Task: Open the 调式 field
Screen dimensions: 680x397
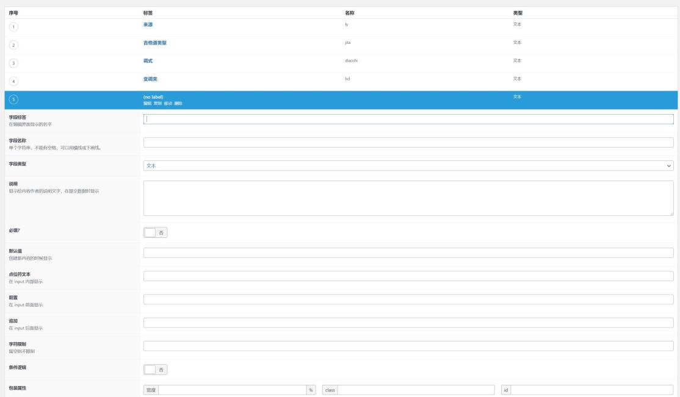Action: click(148, 61)
